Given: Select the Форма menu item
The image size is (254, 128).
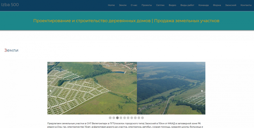Looking at the screenshot, I should [x=217, y=5].
